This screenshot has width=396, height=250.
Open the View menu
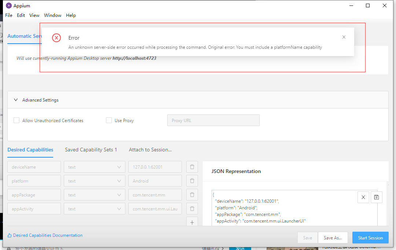tap(34, 15)
